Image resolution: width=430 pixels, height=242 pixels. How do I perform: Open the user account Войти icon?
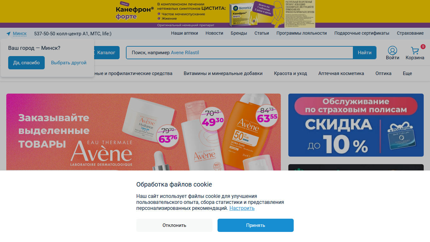coord(393,50)
